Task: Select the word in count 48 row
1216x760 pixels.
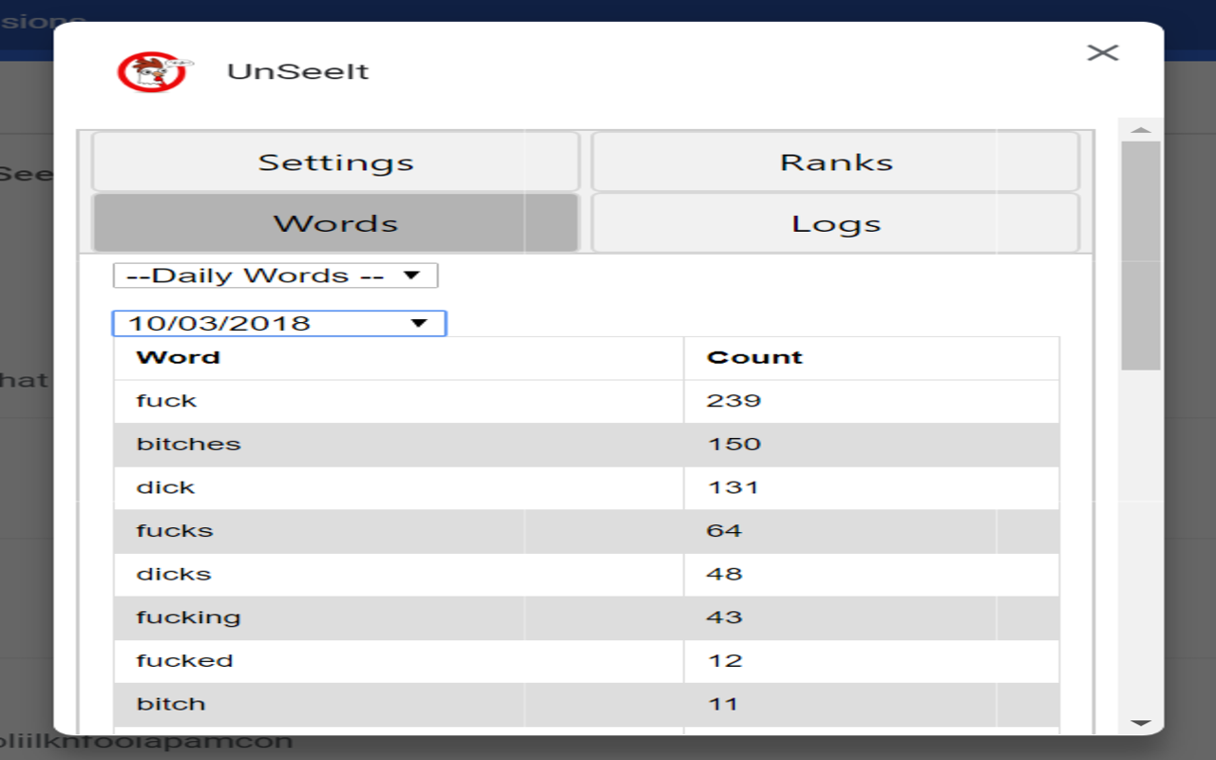Action: pos(174,575)
